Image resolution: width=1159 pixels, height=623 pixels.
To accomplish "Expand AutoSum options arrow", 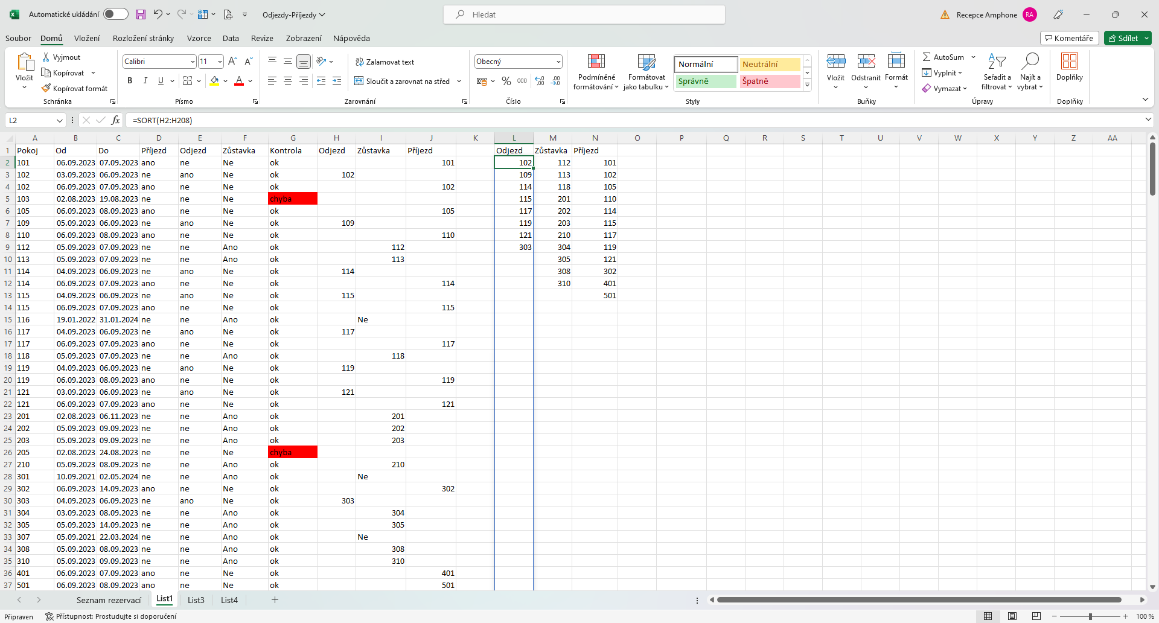I will pyautogui.click(x=973, y=57).
